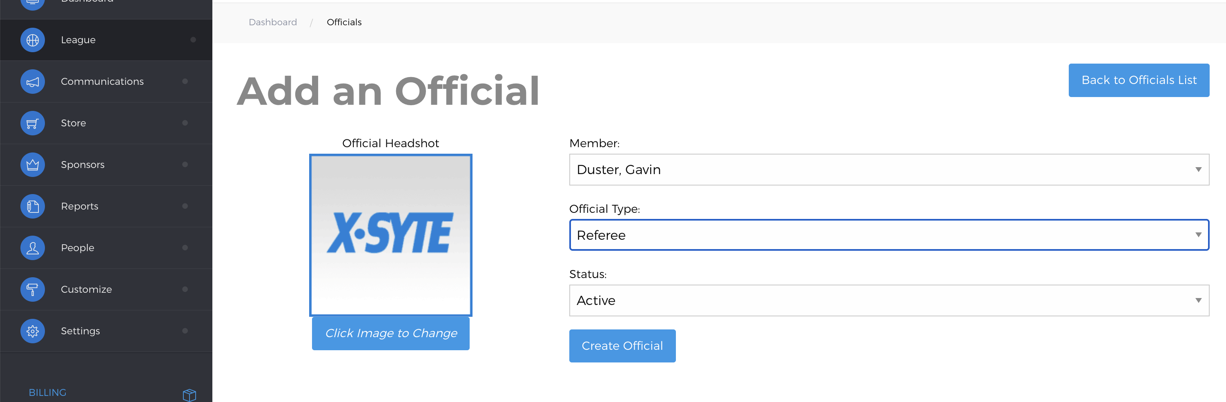Viewport: 1226px width, 402px height.
Task: Click the Member: field label
Action: tap(595, 144)
